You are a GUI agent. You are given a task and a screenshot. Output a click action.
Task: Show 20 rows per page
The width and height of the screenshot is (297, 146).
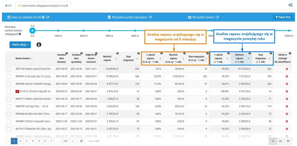pos(280,141)
